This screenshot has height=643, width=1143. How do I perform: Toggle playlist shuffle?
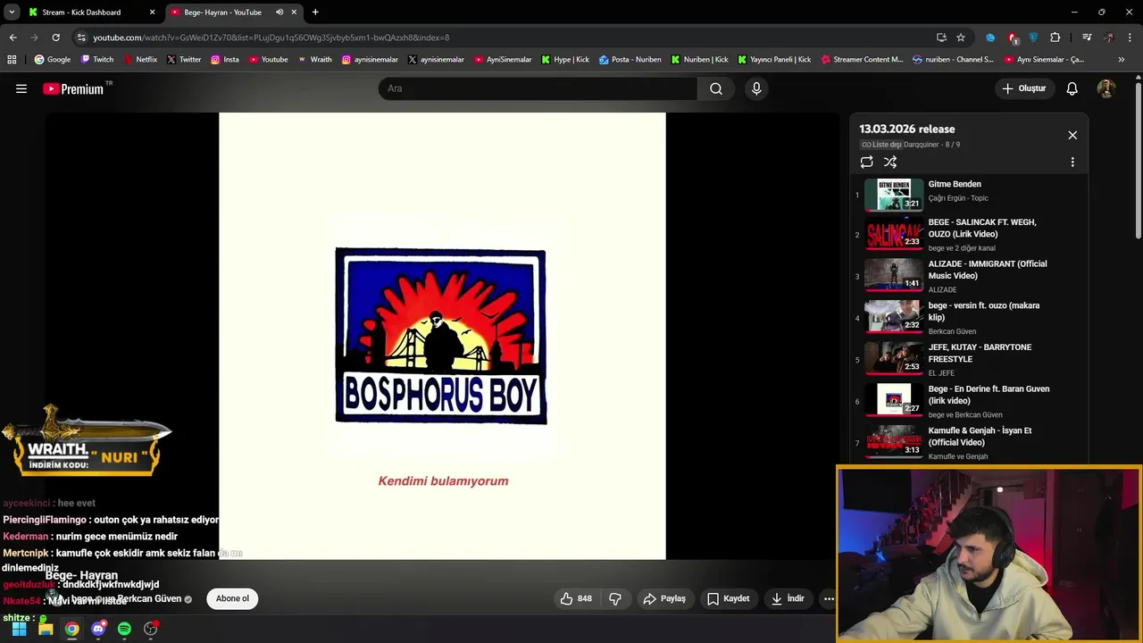pos(890,162)
